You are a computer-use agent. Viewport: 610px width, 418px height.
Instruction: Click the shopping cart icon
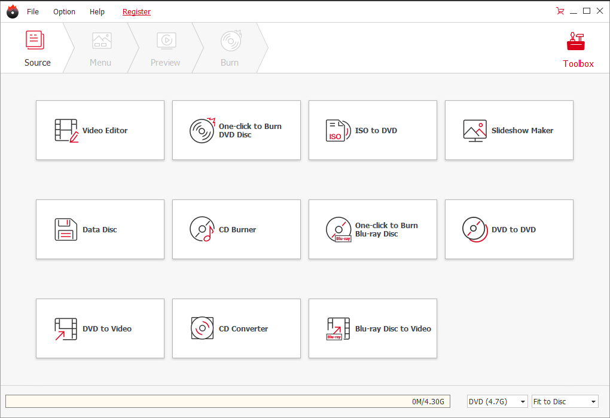pyautogui.click(x=560, y=11)
